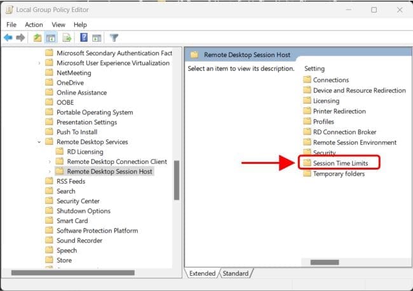Click the settings pane horizontal scrollbar thumb
413x291 pixels.
pos(325,262)
